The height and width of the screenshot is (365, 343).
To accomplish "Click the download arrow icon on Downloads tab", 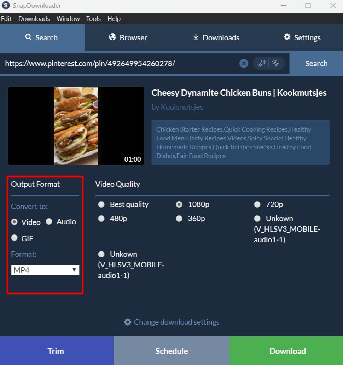I will pos(196,37).
